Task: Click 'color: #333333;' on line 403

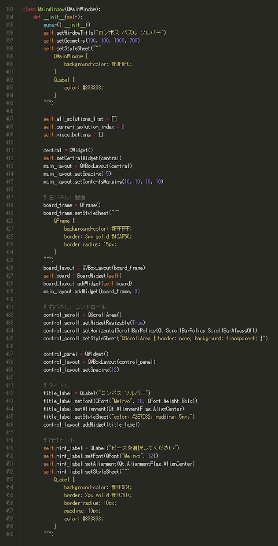Action: coord(84,88)
